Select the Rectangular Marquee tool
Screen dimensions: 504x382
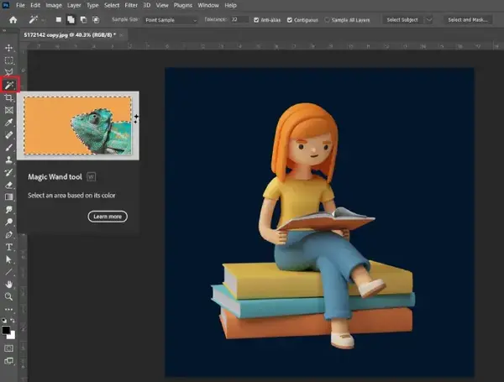[x=8, y=60]
